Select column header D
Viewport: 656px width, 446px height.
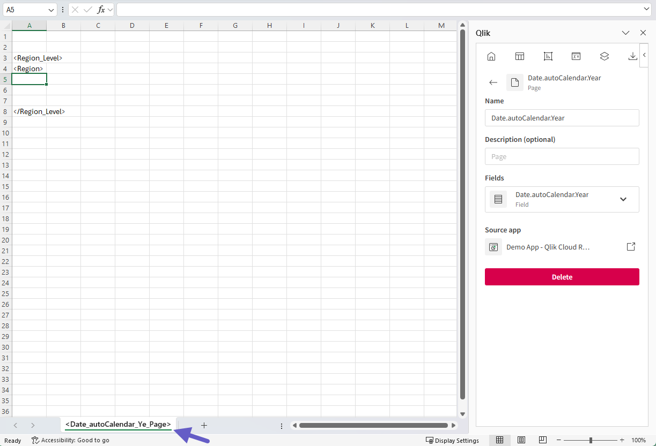132,26
